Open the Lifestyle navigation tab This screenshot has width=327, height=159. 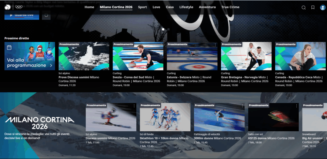tap(186, 7)
